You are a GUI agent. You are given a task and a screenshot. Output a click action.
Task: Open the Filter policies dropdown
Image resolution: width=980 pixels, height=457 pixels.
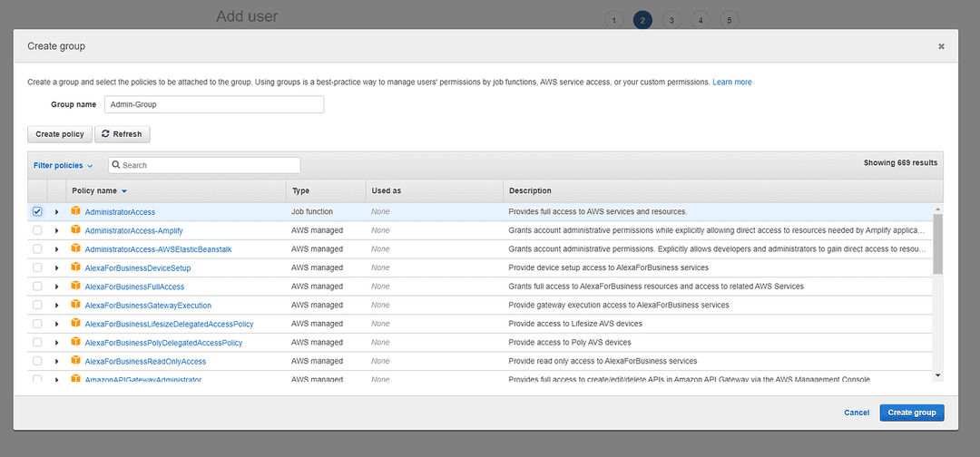pos(64,165)
